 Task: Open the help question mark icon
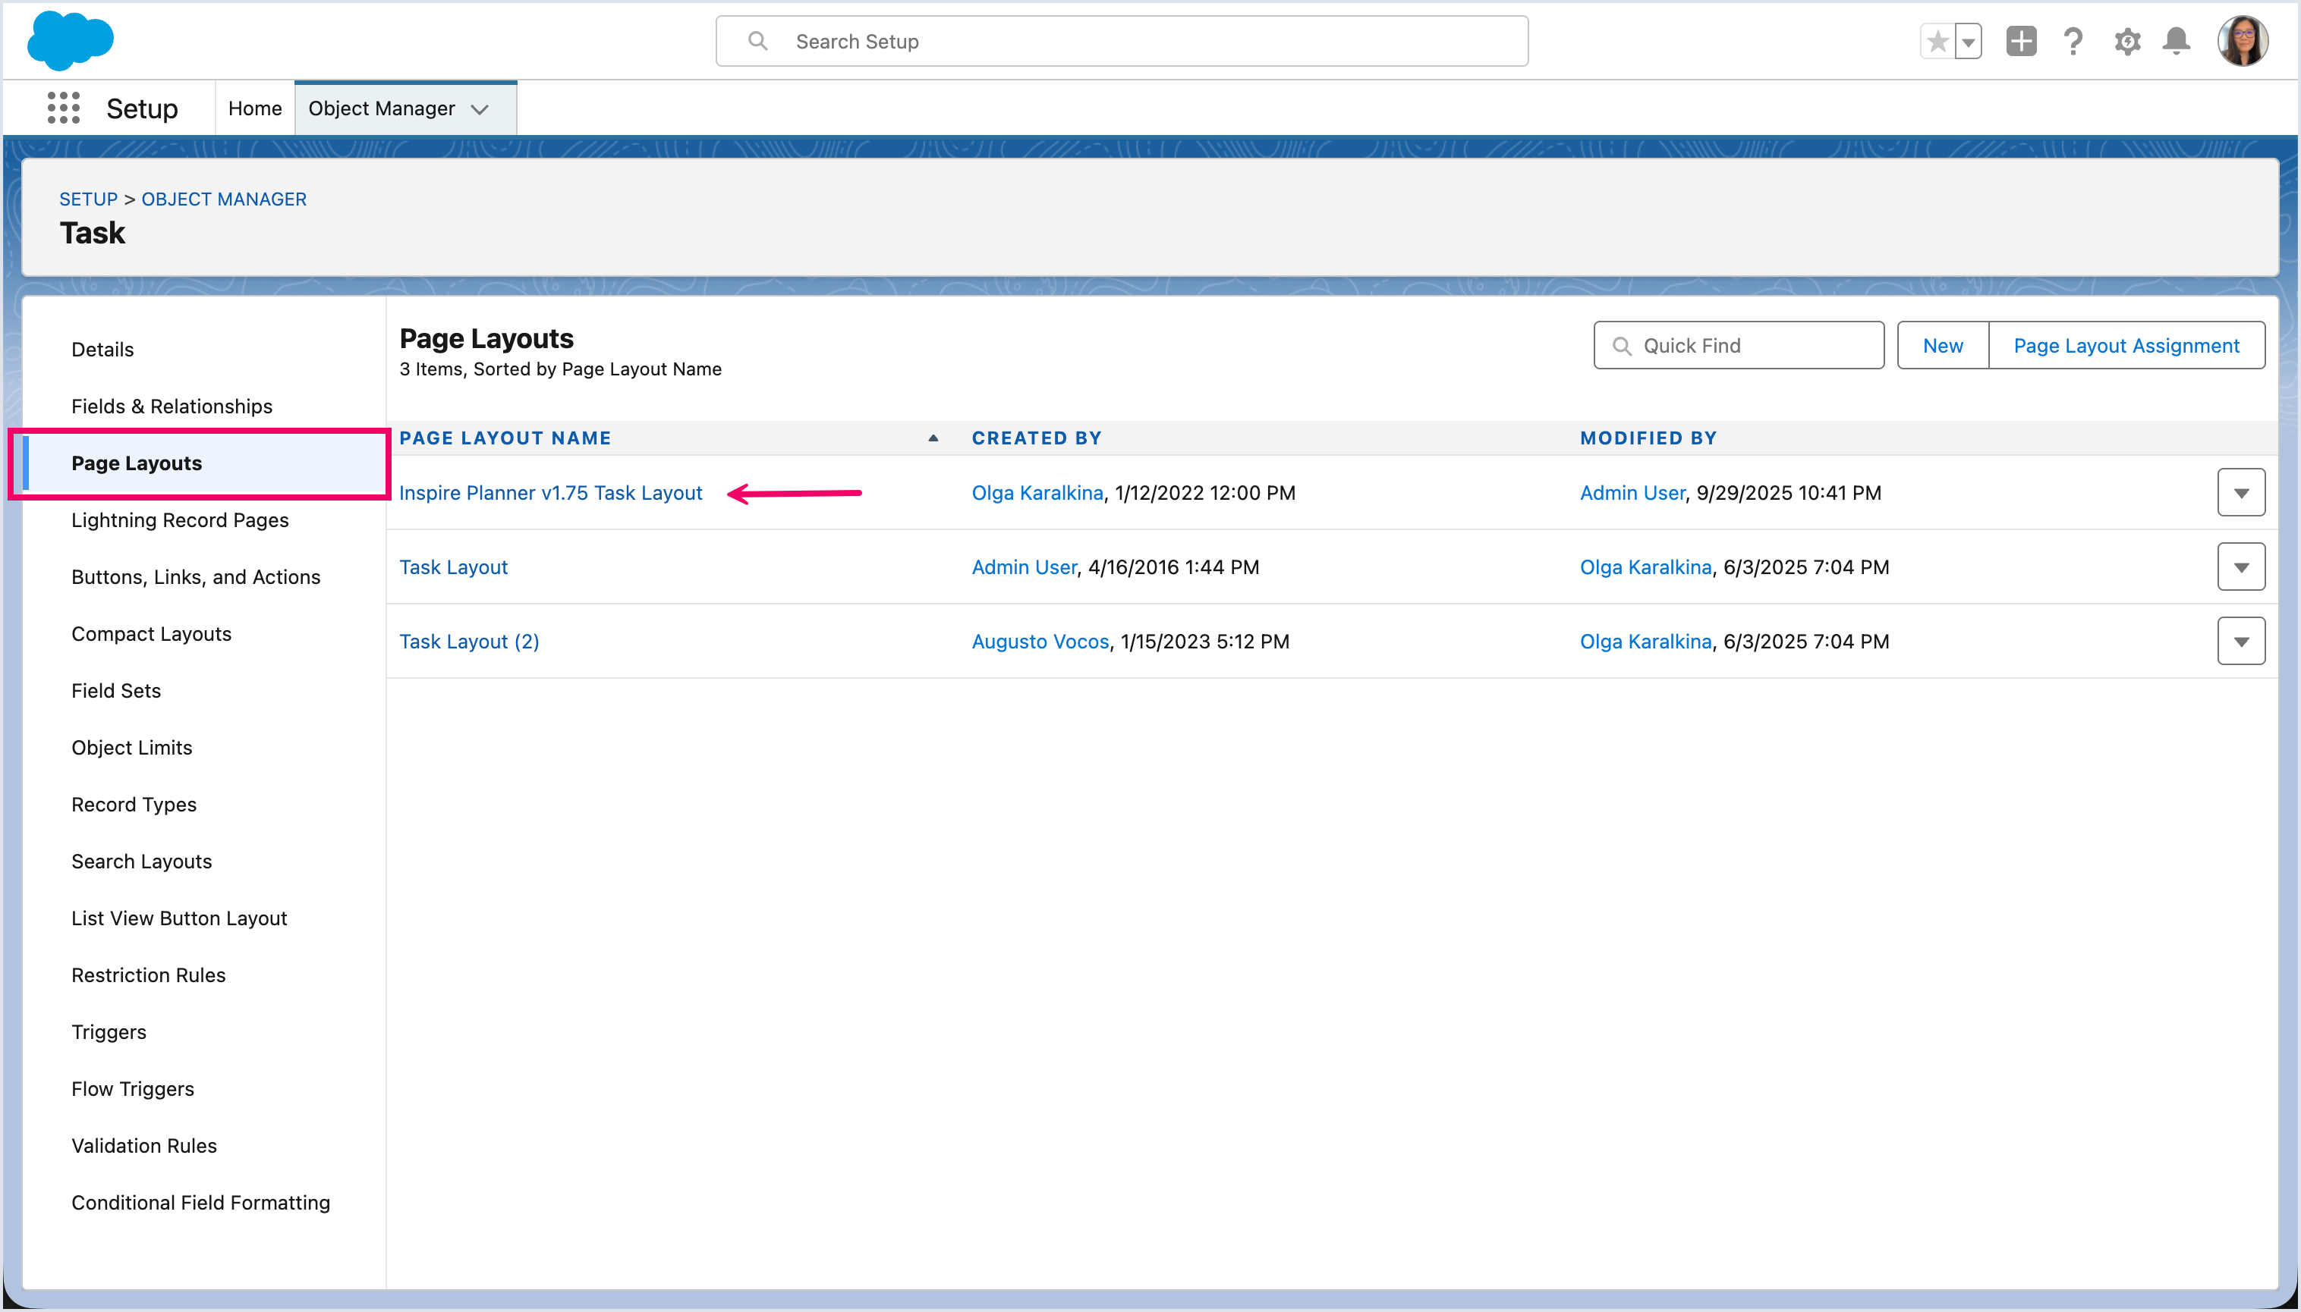tap(2073, 42)
